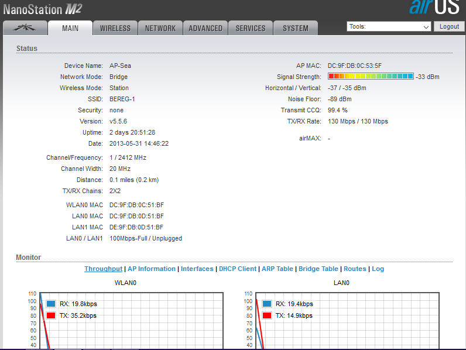Switch to the SYSTEM tab
The height and width of the screenshot is (350, 466).
point(296,28)
